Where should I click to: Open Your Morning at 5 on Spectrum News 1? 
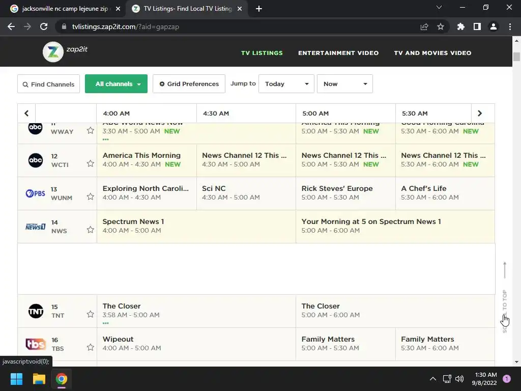coord(395,227)
